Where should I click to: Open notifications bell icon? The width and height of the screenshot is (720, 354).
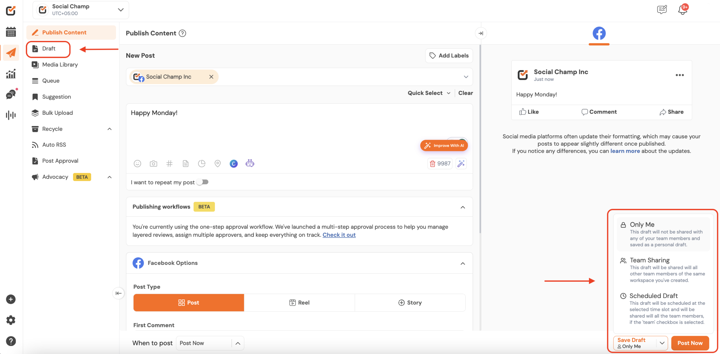(x=682, y=10)
